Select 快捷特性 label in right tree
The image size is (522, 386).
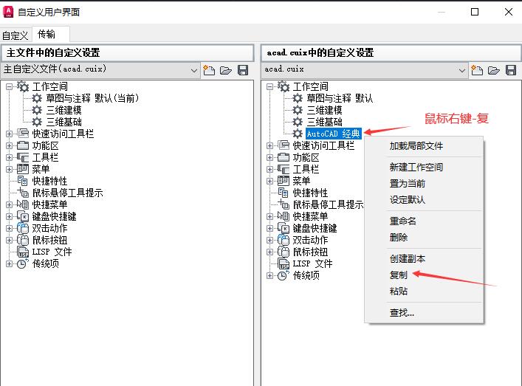310,193
